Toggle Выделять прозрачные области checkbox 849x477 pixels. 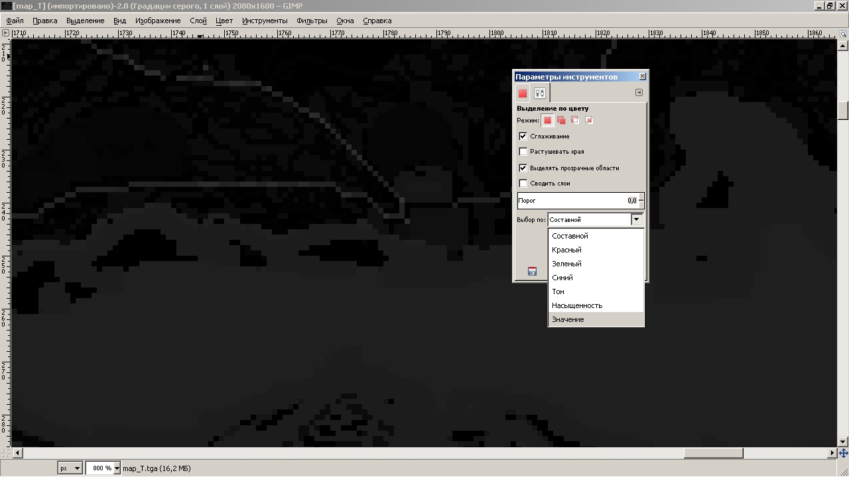[x=523, y=168]
